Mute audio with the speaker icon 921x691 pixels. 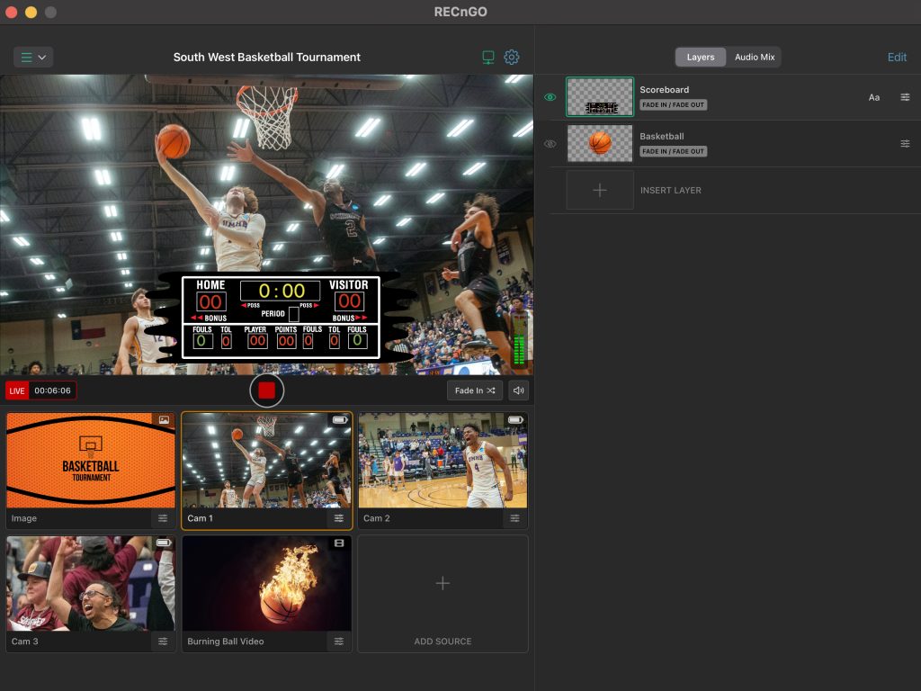pyautogui.click(x=518, y=390)
